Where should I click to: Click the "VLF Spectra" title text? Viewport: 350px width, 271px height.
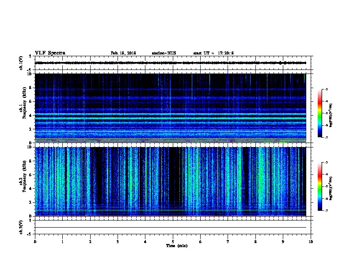tap(50, 53)
